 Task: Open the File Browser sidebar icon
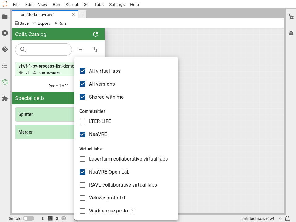pyautogui.click(x=5, y=17)
